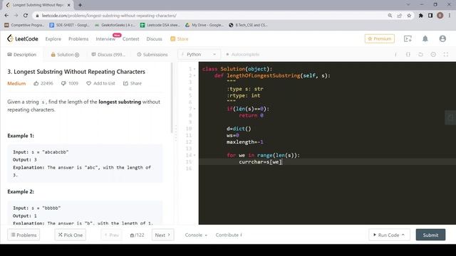Switch to the Submissions tab
Screen dimensions: 456x256
152,55
